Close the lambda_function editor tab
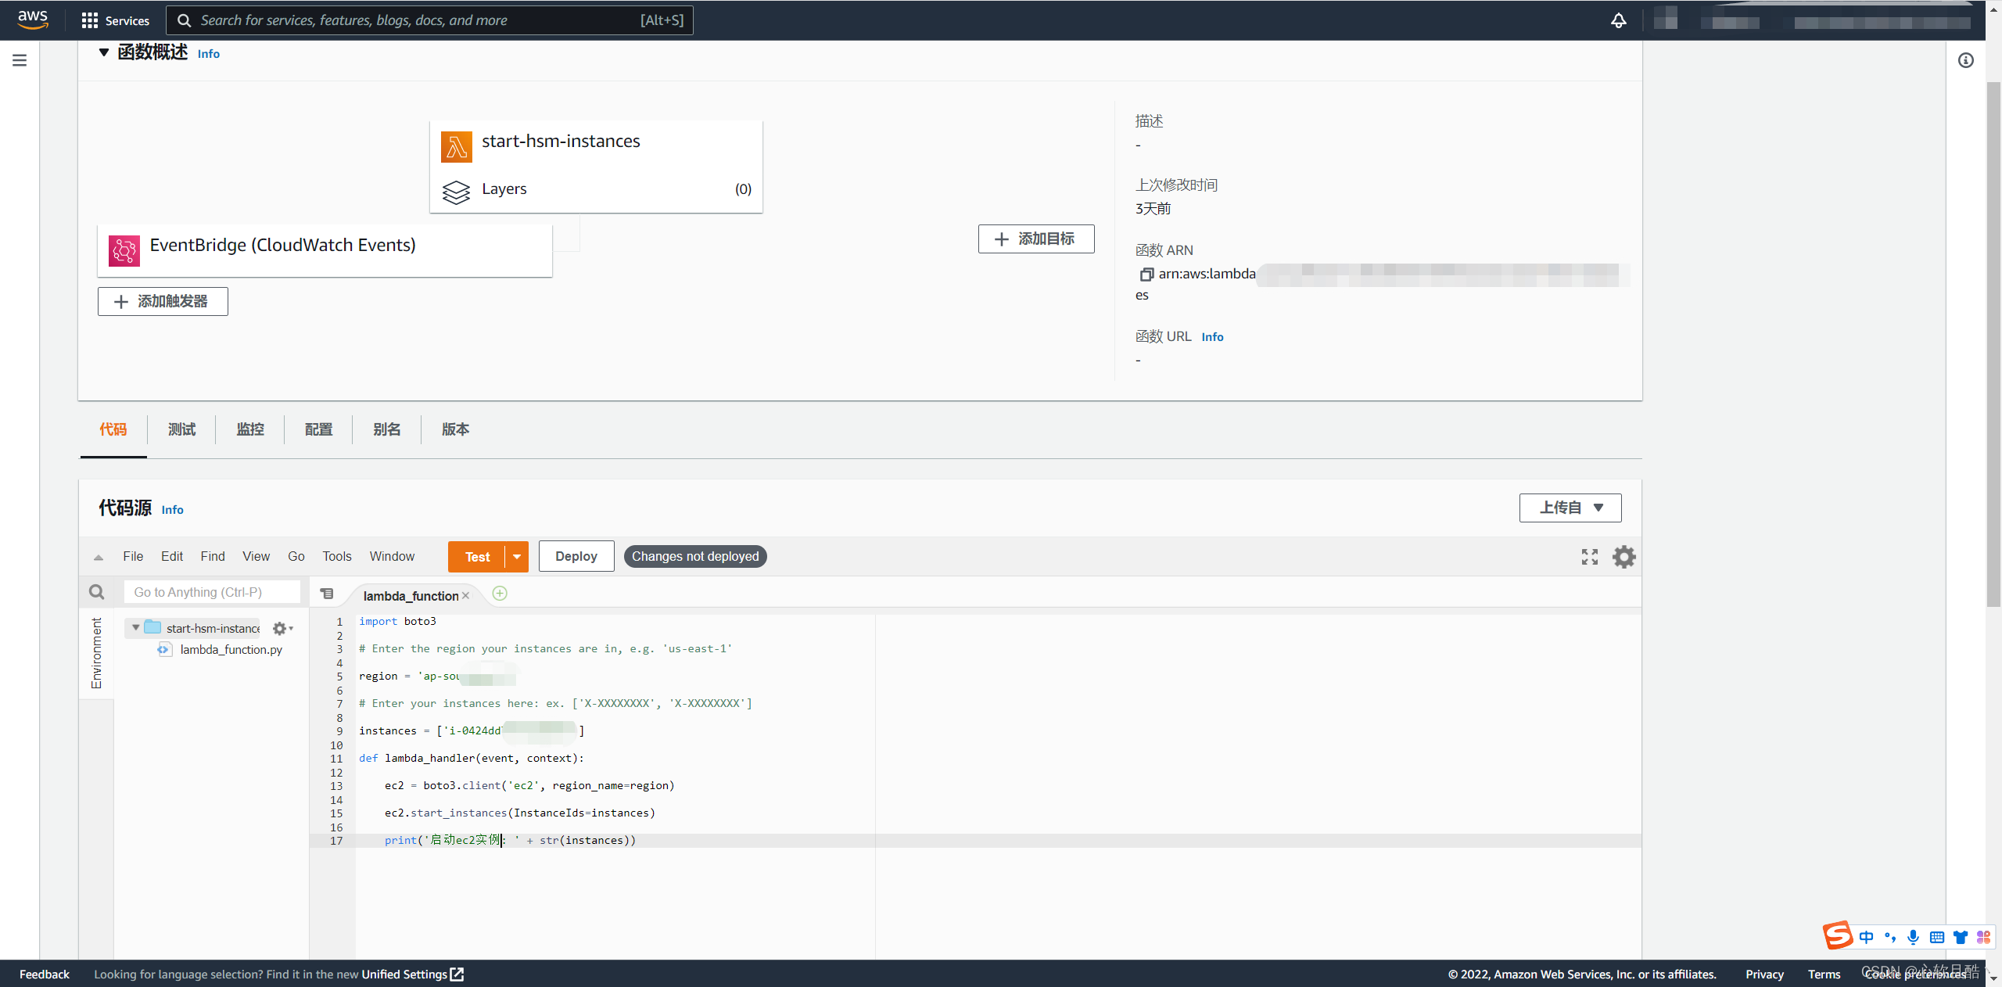This screenshot has width=2002, height=987. pyautogui.click(x=465, y=596)
